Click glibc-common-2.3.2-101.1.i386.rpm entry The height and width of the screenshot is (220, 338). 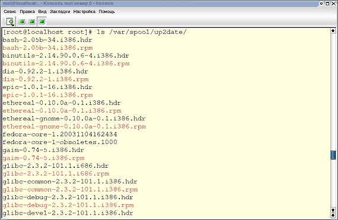tap(71, 189)
